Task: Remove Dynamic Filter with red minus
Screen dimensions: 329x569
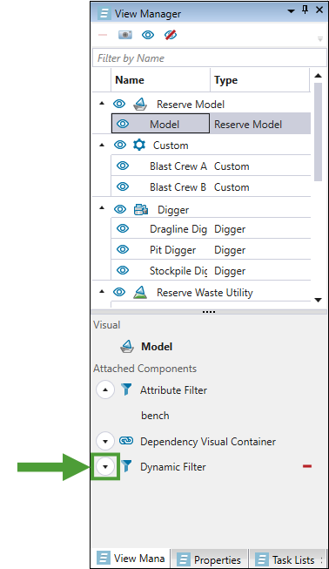Action: tap(307, 466)
